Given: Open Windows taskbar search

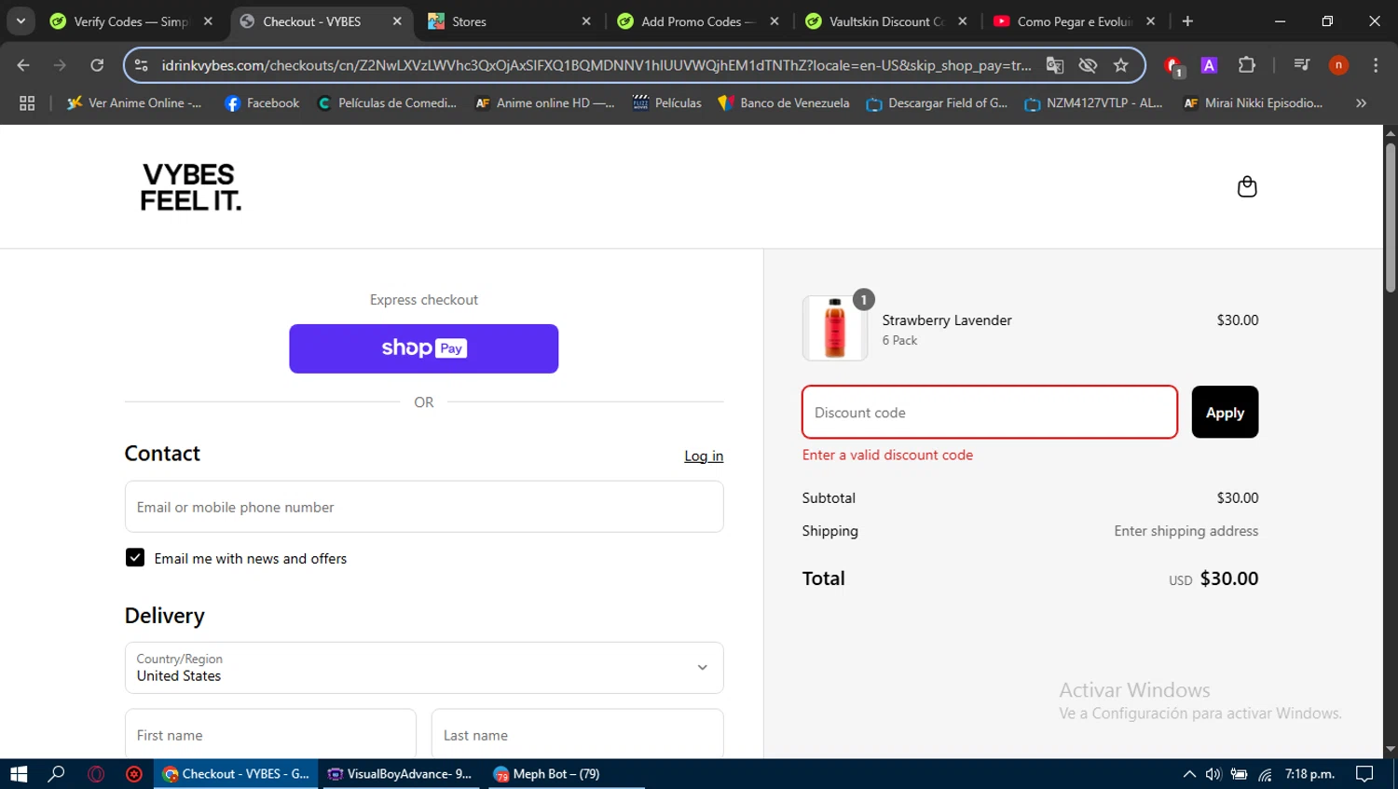Looking at the screenshot, I should pos(57,774).
